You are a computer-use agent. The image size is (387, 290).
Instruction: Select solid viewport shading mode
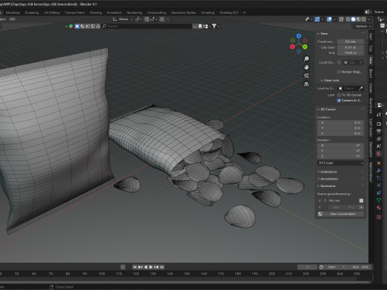pos(353,19)
